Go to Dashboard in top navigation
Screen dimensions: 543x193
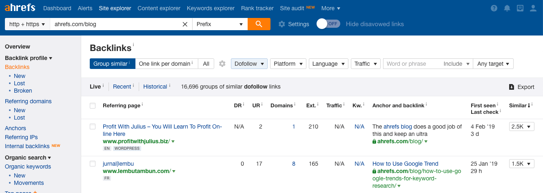click(x=57, y=8)
